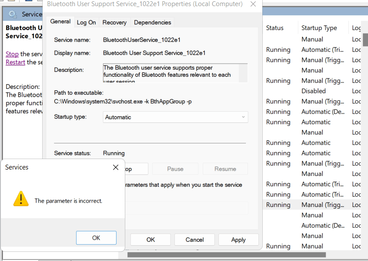
Task: Dismiss the error with its OK button
Action: pyautogui.click(x=96, y=238)
